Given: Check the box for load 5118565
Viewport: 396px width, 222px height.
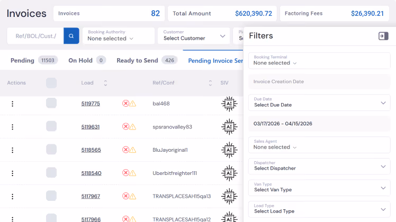Looking at the screenshot, I should point(51,150).
